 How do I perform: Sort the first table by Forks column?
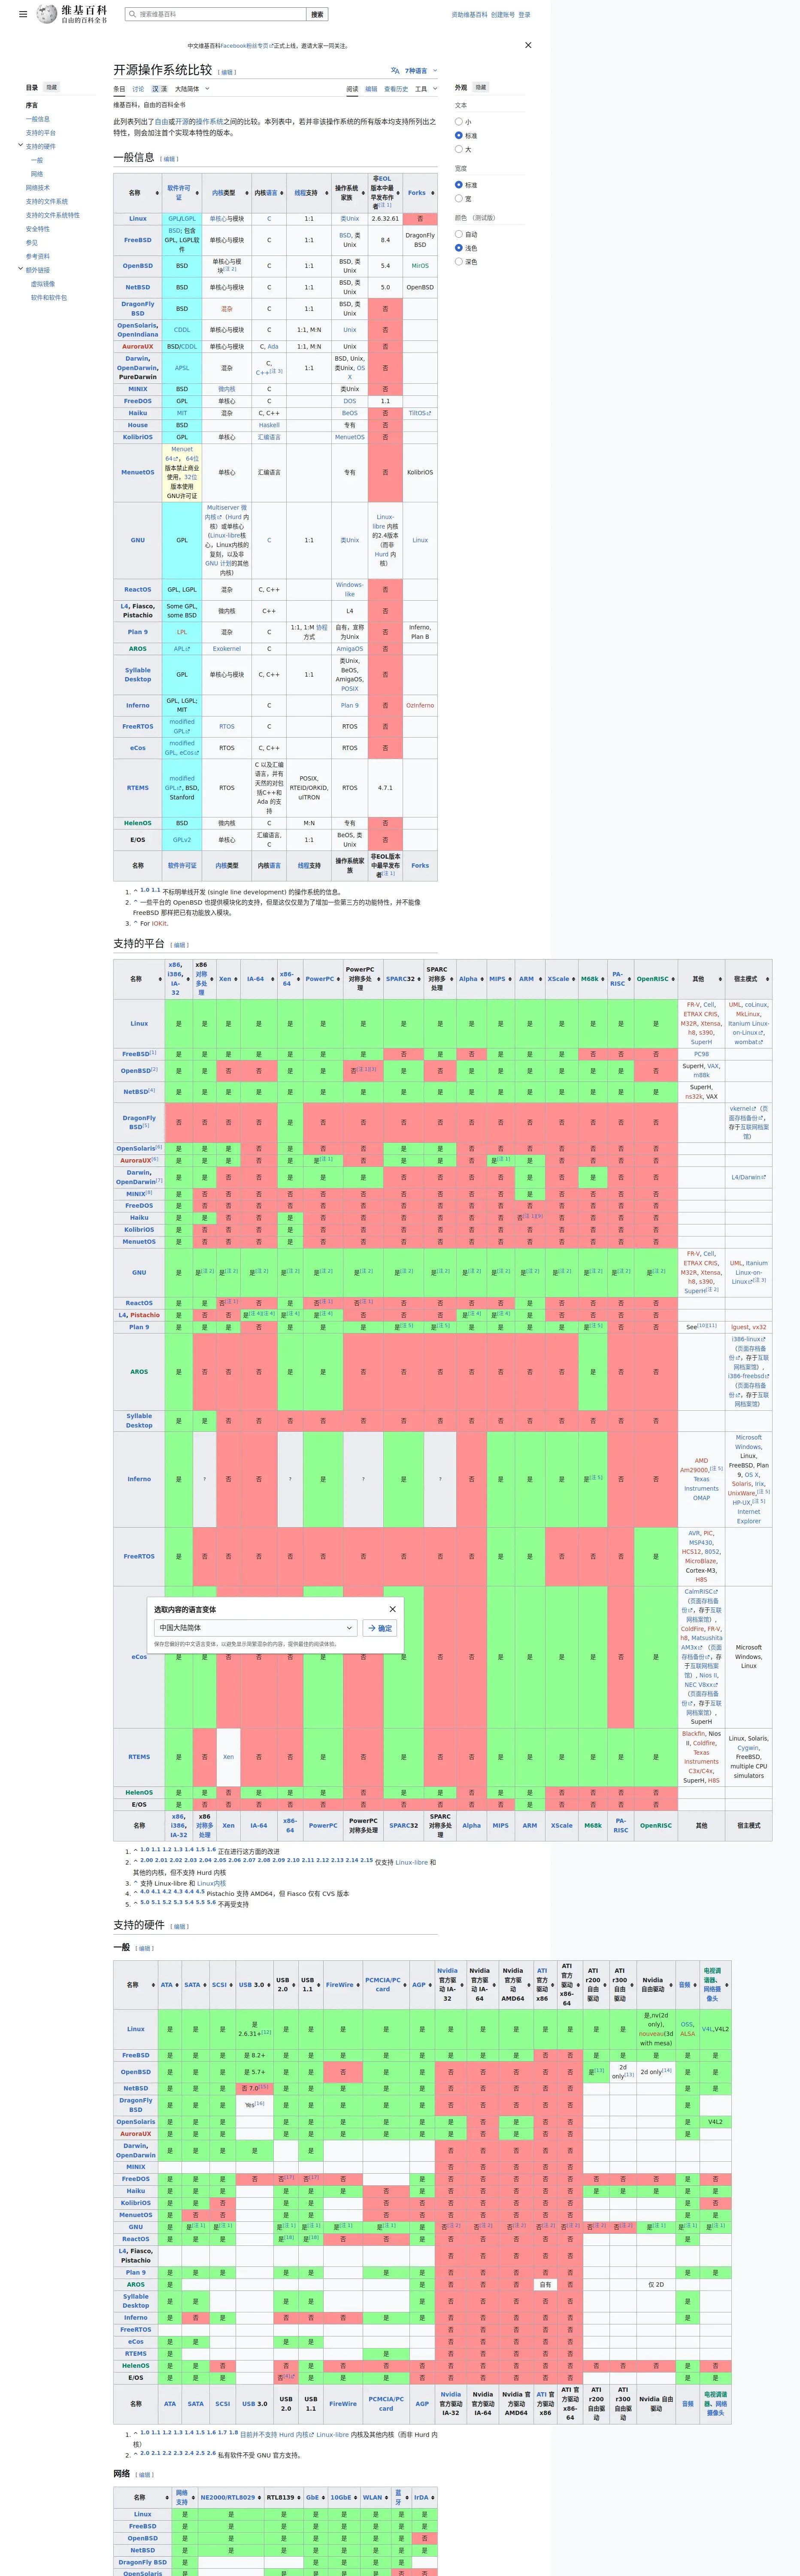click(420, 193)
